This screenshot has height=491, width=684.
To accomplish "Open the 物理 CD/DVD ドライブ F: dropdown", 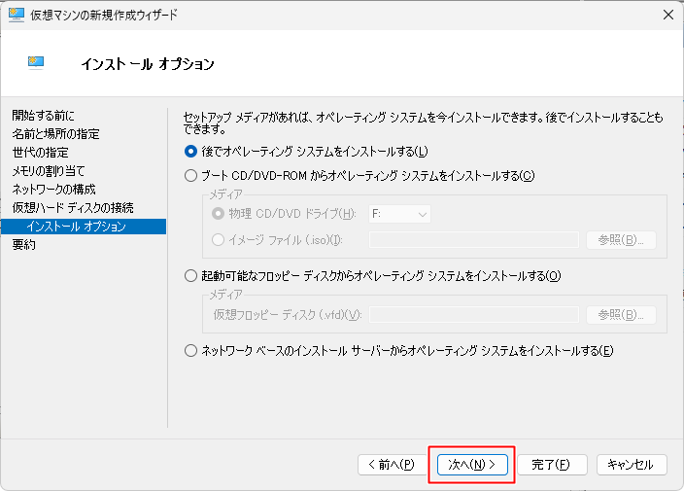I will coord(398,214).
